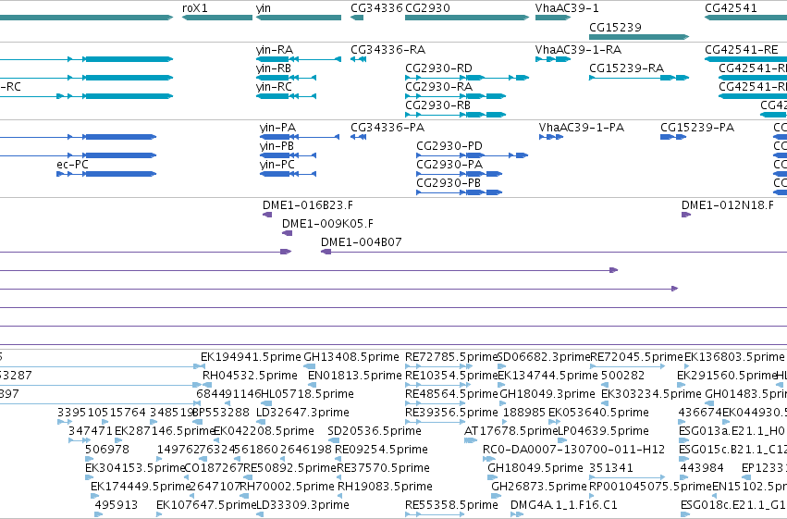
Task: Select BAC end DME1-009K05.F
Action: click(x=287, y=233)
